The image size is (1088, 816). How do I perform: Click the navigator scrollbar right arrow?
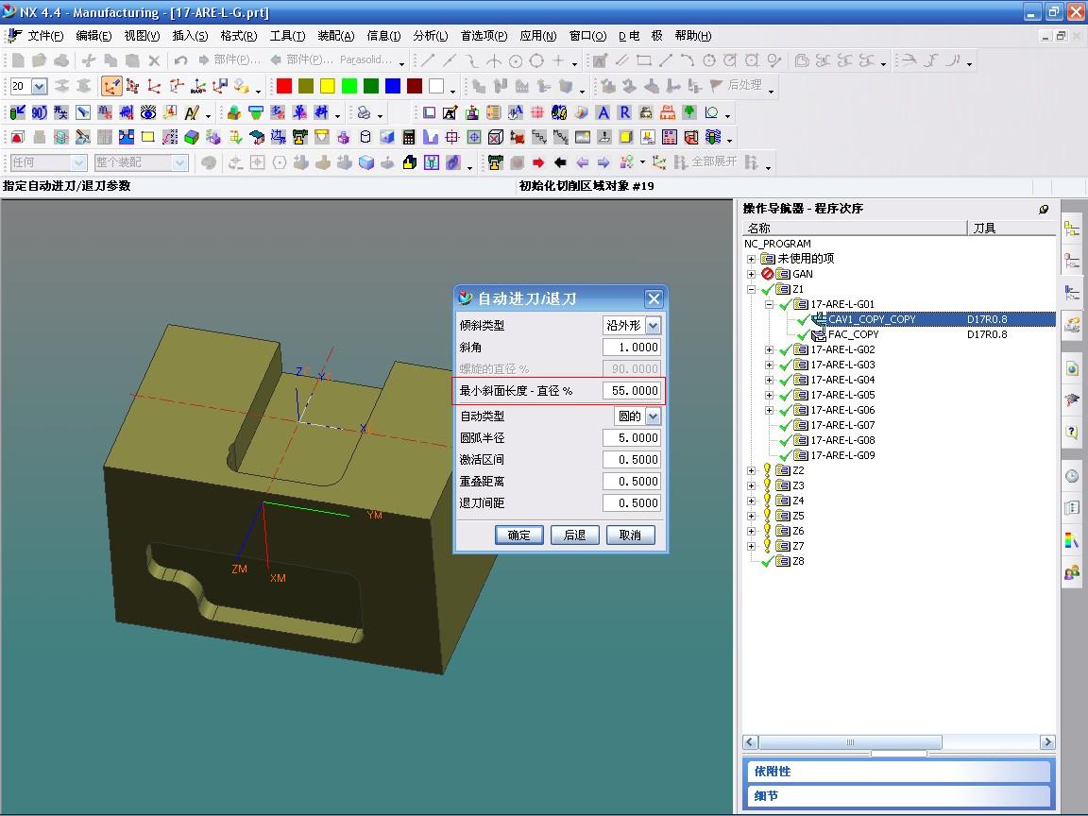point(1047,742)
